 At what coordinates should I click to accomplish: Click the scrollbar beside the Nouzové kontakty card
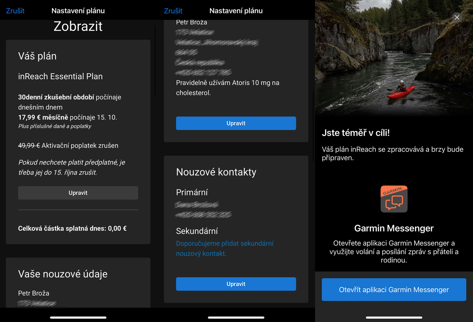point(313,127)
